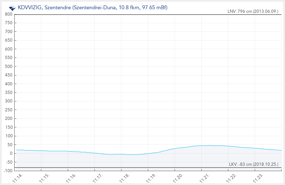Select the LKV -83 cm record label
285x185 pixels.
pyautogui.click(x=253, y=164)
